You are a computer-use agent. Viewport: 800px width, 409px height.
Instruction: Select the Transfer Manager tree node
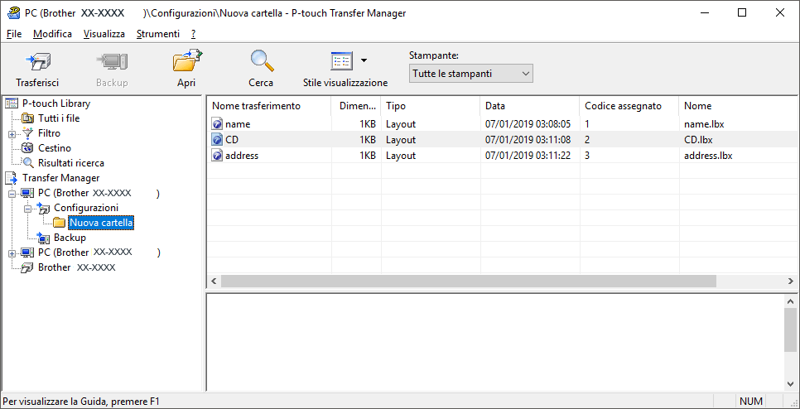pyautogui.click(x=60, y=178)
